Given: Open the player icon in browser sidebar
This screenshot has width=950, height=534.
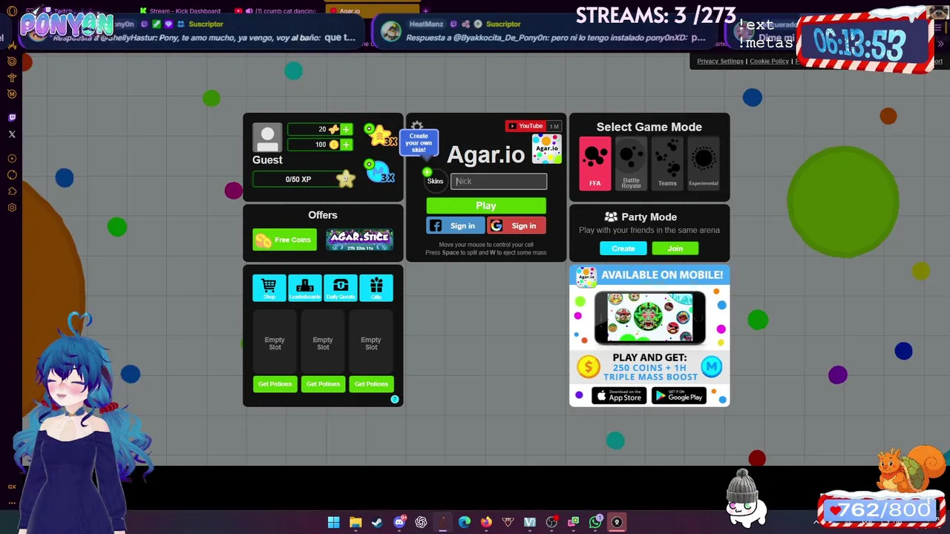Looking at the screenshot, I should click(x=12, y=158).
